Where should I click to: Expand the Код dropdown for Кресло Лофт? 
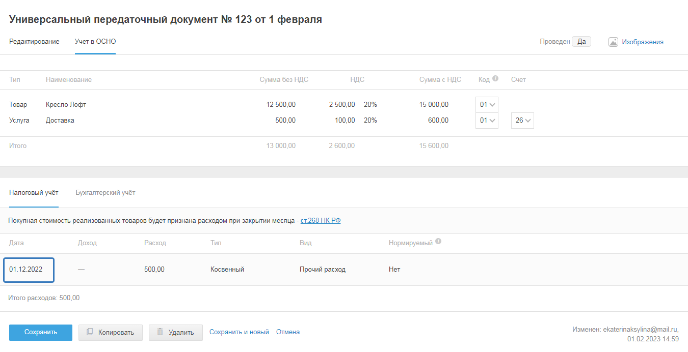pyautogui.click(x=487, y=105)
